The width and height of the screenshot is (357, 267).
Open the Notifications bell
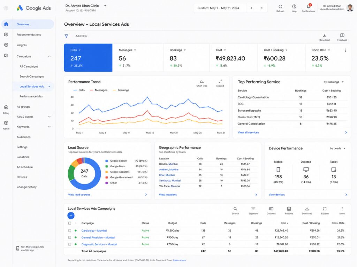point(309,6)
